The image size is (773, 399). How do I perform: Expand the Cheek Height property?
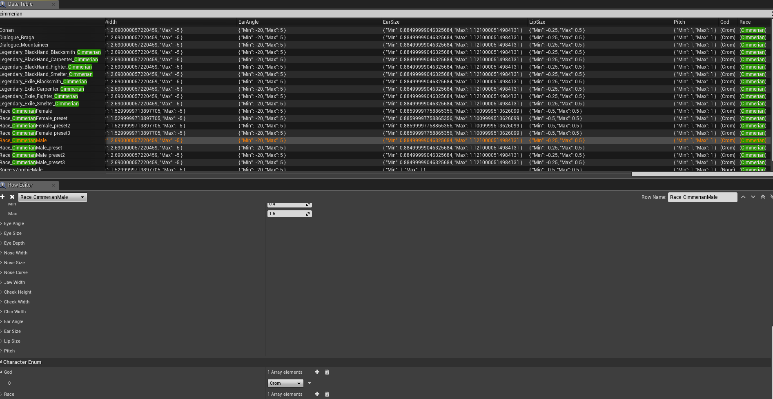pos(1,292)
